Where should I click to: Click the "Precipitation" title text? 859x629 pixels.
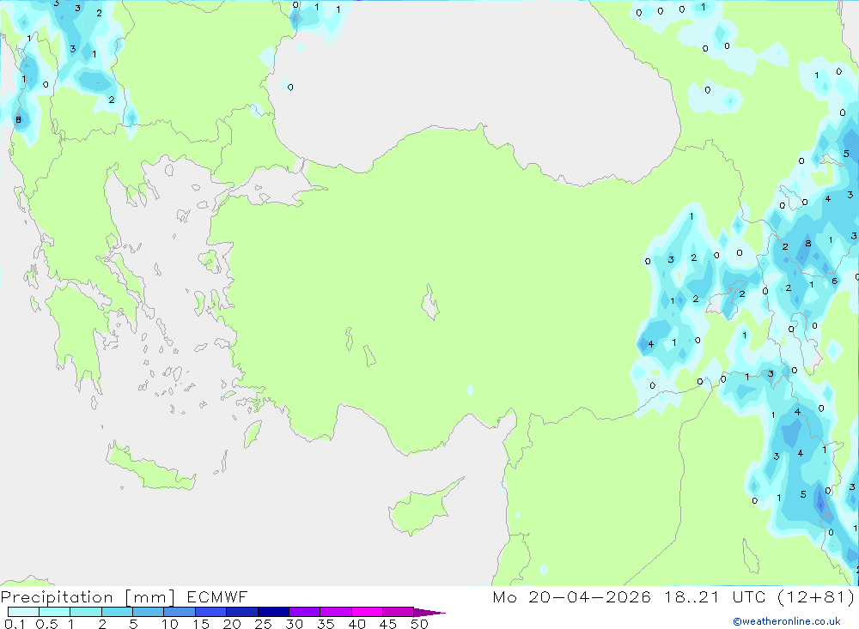pyautogui.click(x=57, y=597)
